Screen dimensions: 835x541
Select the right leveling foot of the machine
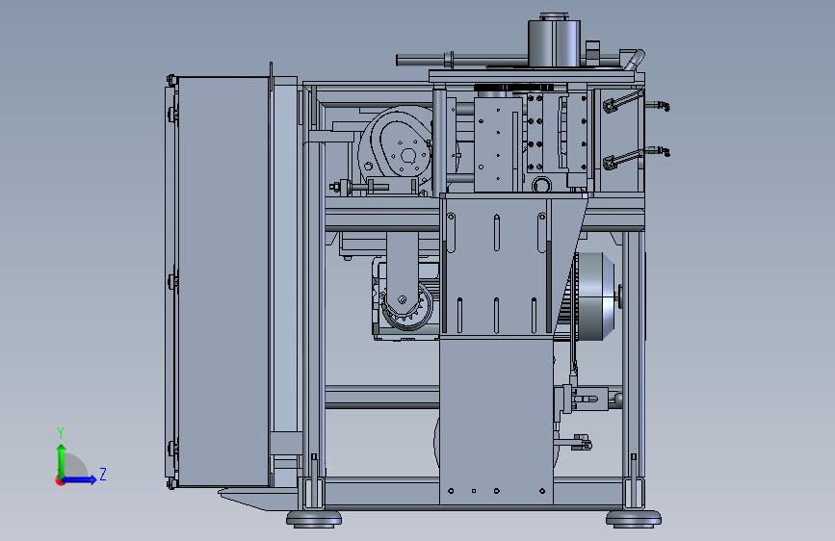(633, 519)
